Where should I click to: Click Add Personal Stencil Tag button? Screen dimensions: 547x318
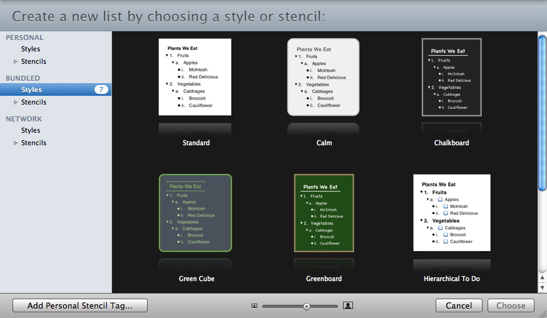coord(80,306)
